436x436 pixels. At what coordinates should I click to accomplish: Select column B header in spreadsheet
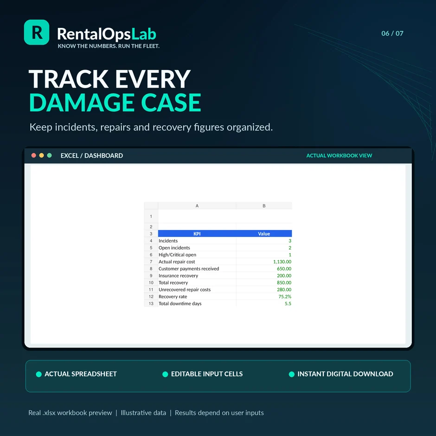[264, 206]
